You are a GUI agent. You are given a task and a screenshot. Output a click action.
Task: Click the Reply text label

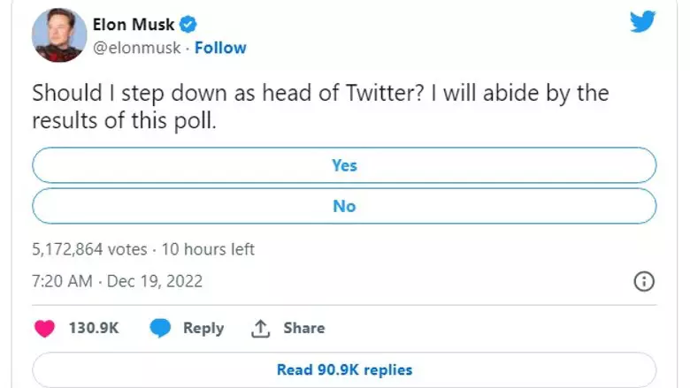(203, 328)
